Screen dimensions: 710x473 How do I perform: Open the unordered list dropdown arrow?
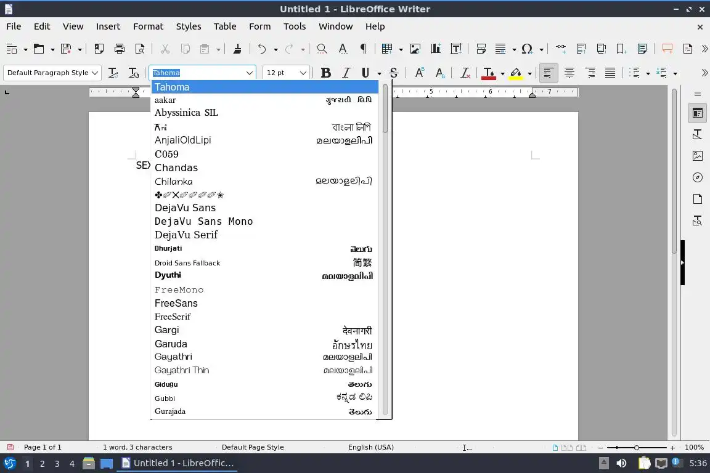[x=648, y=73]
